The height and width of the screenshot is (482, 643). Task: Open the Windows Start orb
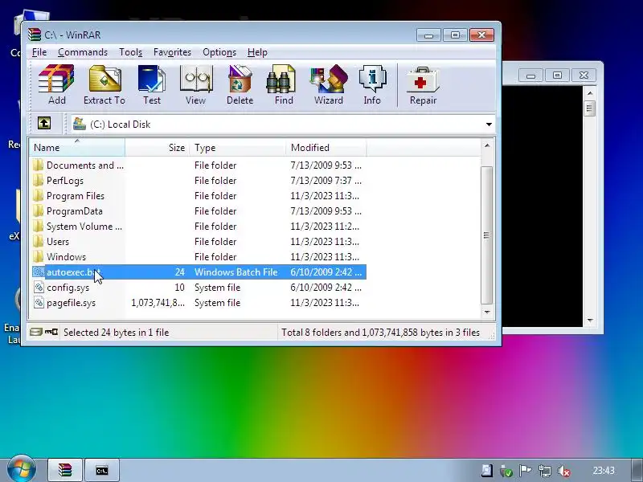(x=21, y=469)
